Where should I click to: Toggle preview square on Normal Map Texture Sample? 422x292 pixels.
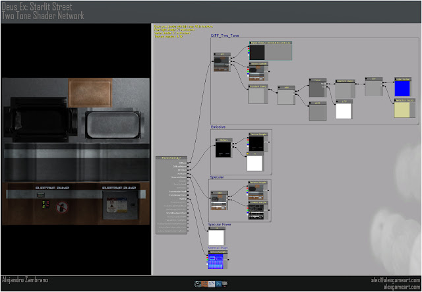(x=210, y=252)
